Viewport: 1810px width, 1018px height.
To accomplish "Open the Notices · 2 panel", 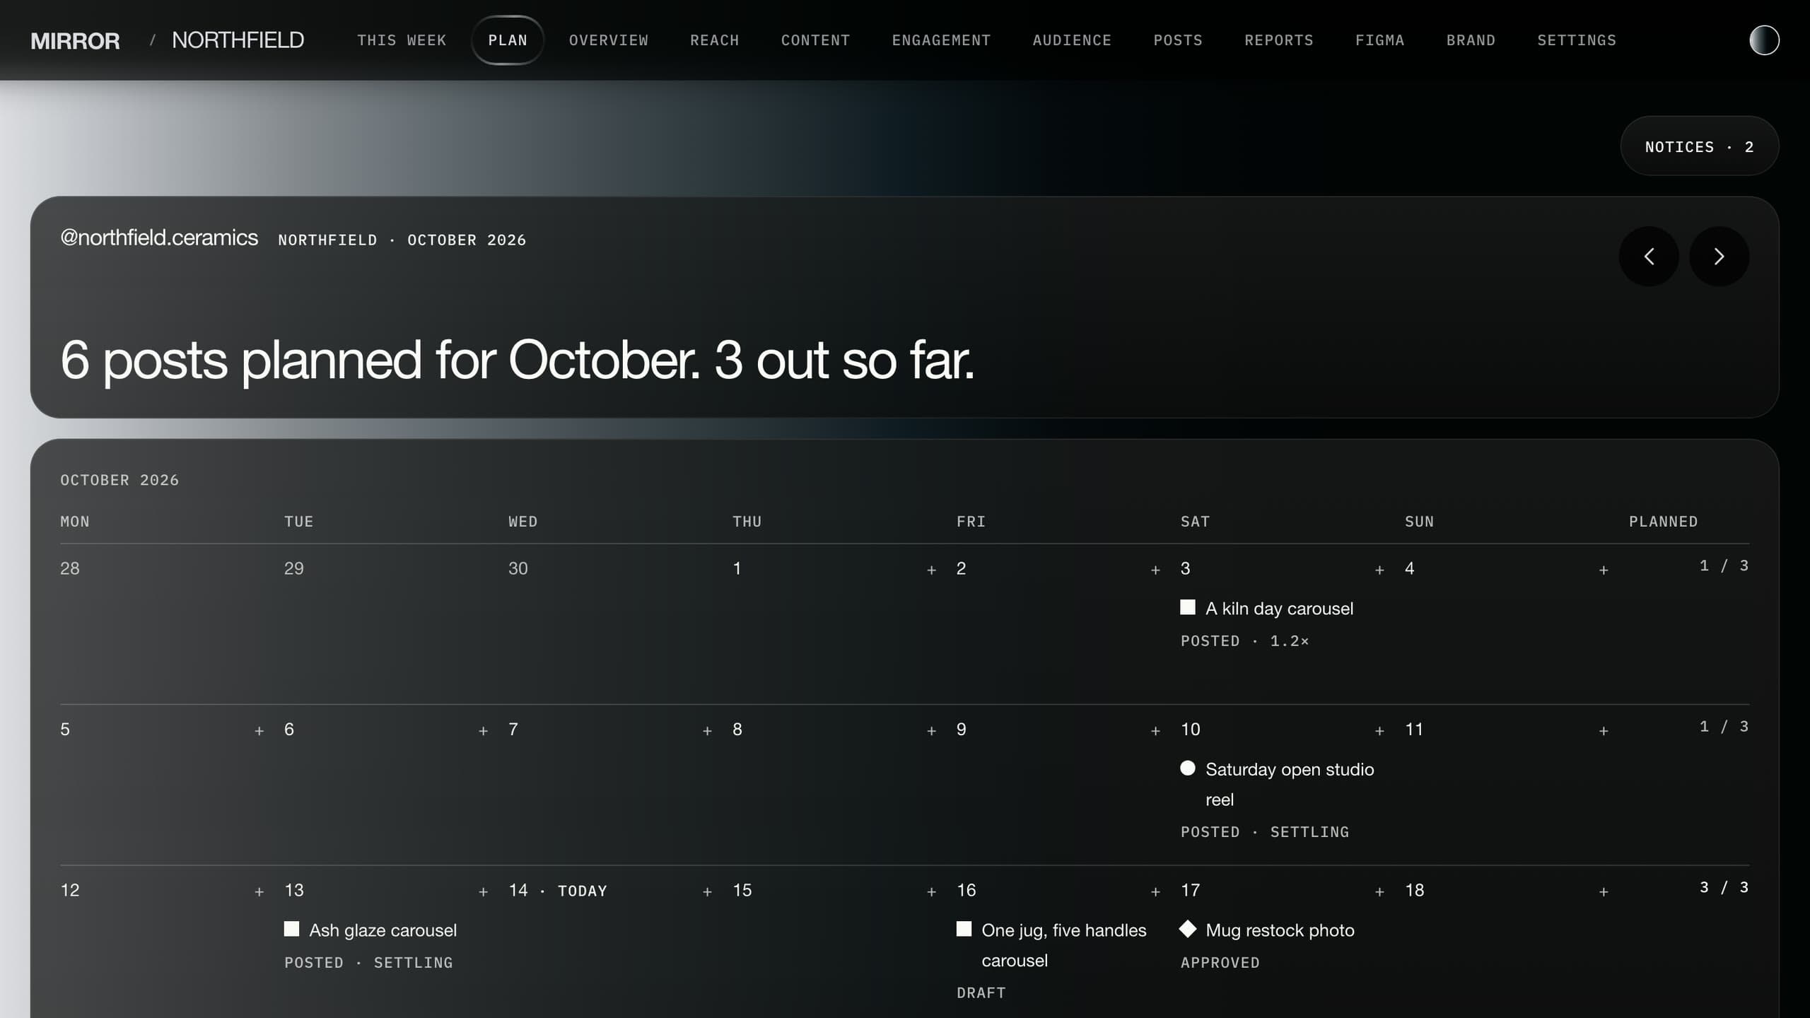I will [x=1699, y=146].
